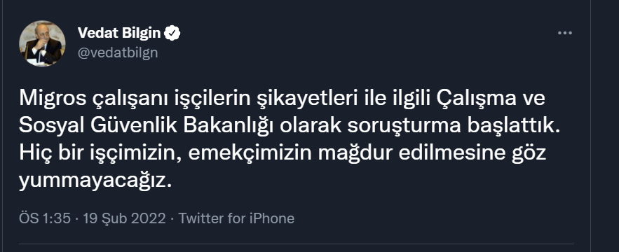Click the word göz ending line three
Viewport: 619px width, 252px height.
click(x=529, y=153)
